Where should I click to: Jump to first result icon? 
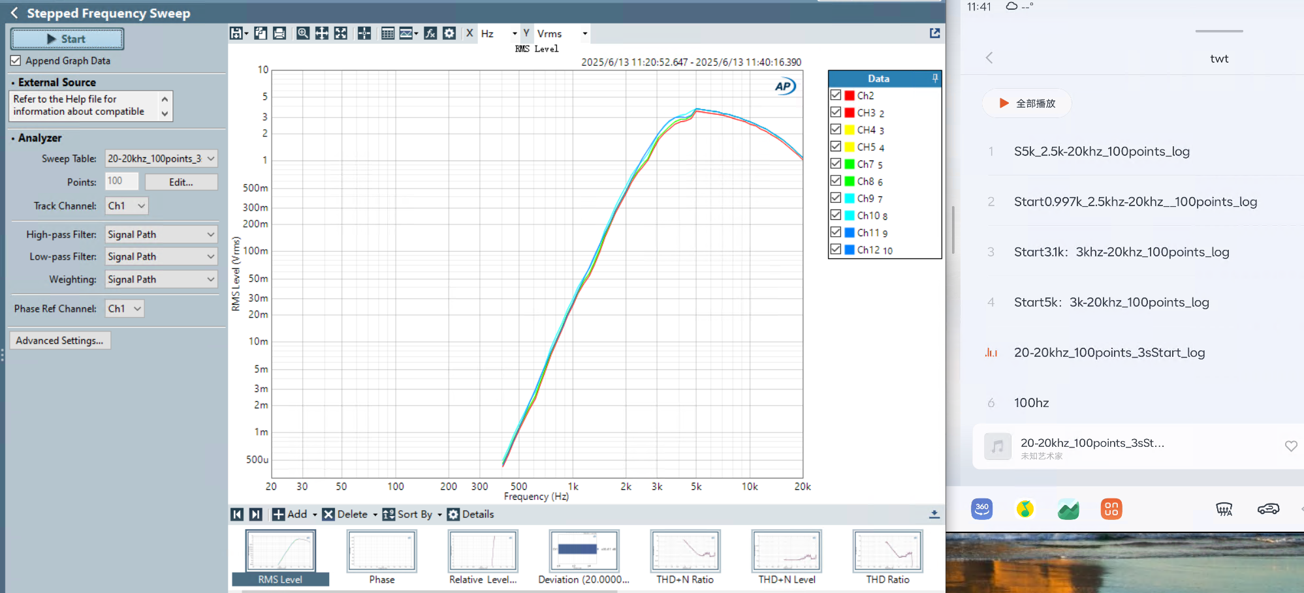pyautogui.click(x=237, y=514)
